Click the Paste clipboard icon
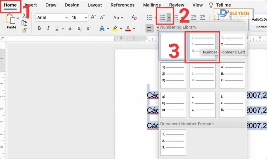Screen dimensions: 267x159 (11, 20)
